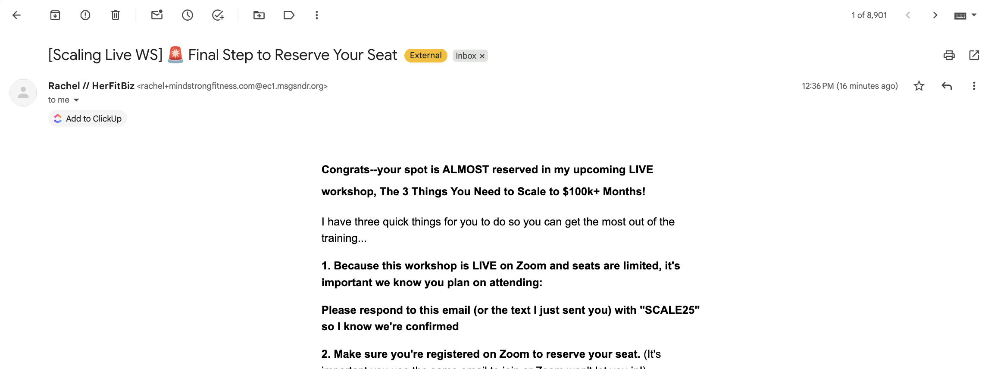
Task: Click the Add to ClickUp button
Action: [88, 119]
